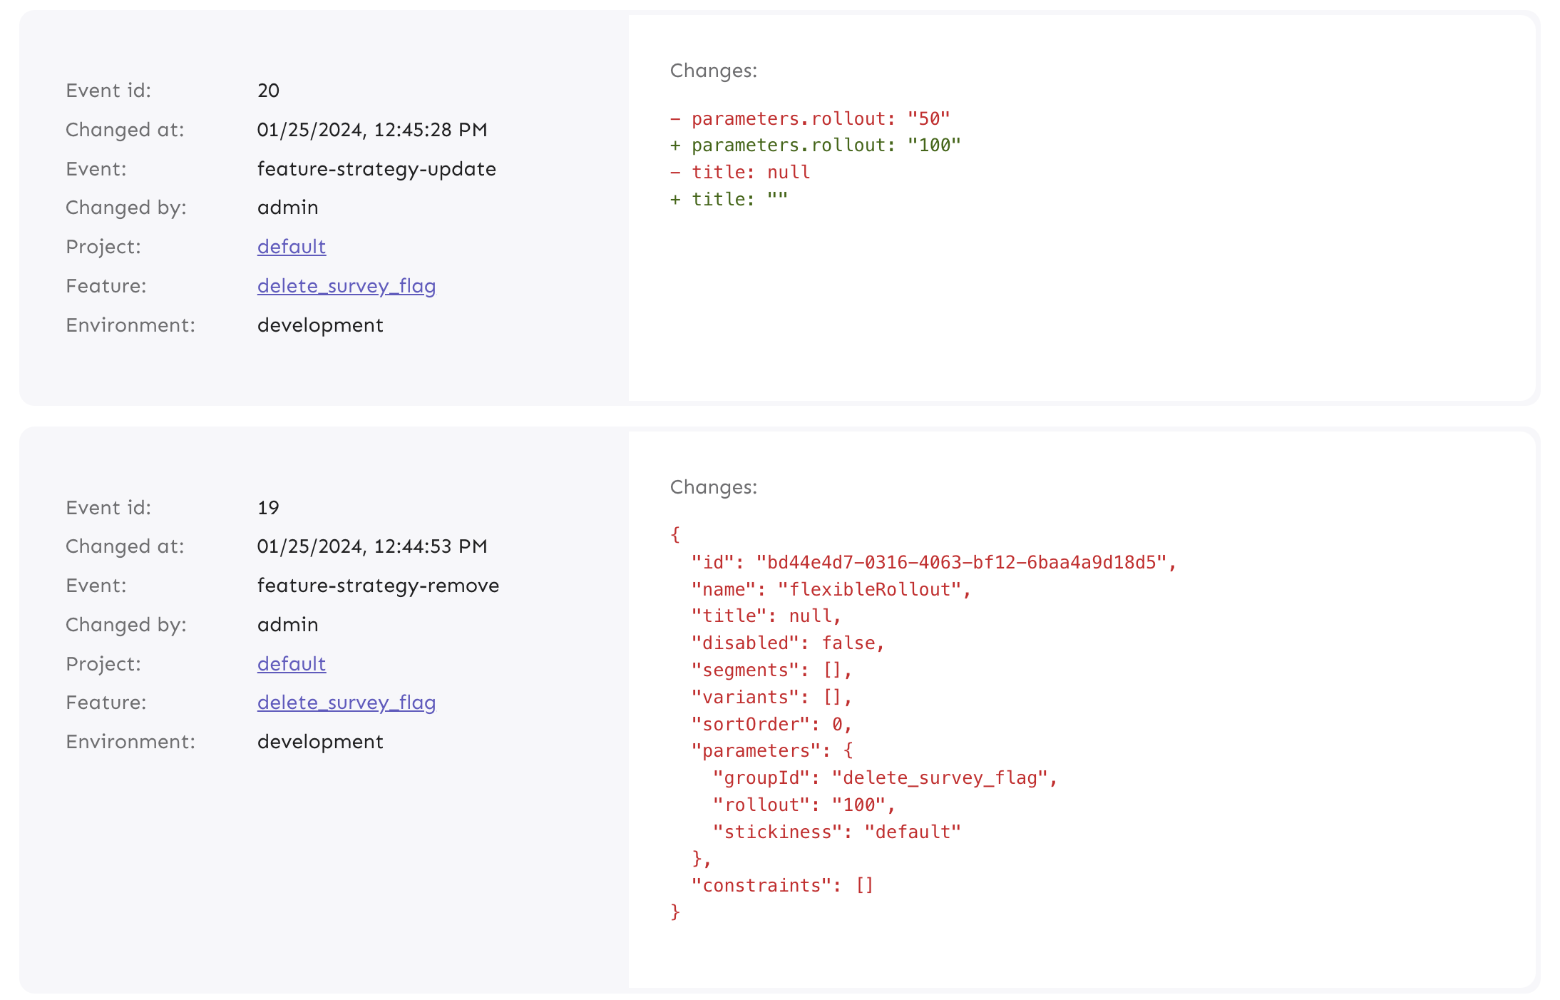Open the delete_survey_flag feature link in event 19
Screen dimensions: 1560x1000
[347, 703]
